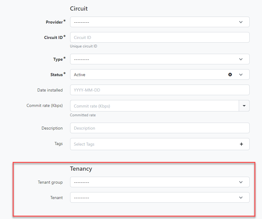Click the Date installed label
Viewport: 262px width, 219px height.
click(50, 90)
